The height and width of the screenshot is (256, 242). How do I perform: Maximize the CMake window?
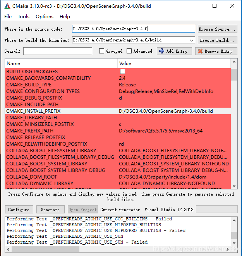click(x=215, y=6)
